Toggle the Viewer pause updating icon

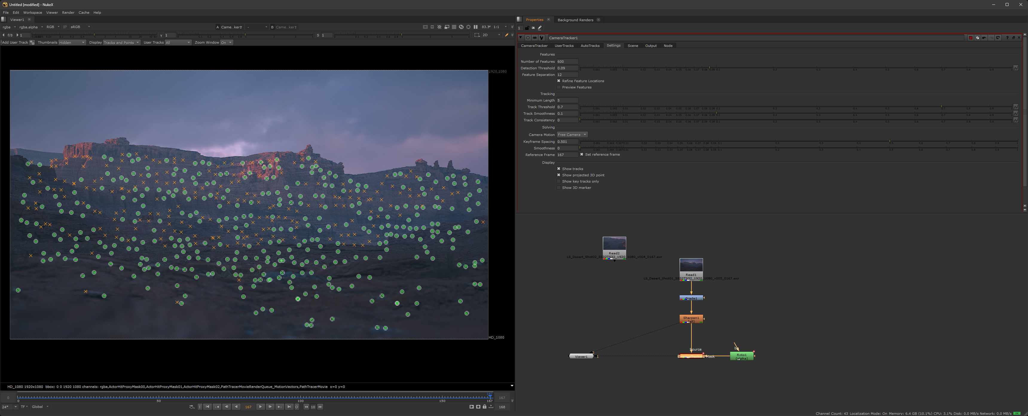pos(475,27)
